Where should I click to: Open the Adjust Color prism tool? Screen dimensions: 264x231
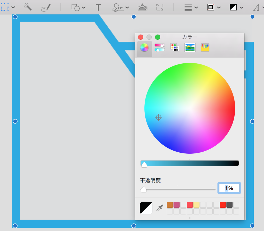tap(142, 7)
